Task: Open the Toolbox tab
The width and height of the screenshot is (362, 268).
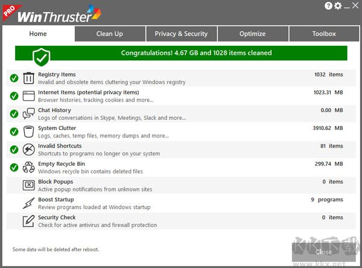Action: [324, 34]
